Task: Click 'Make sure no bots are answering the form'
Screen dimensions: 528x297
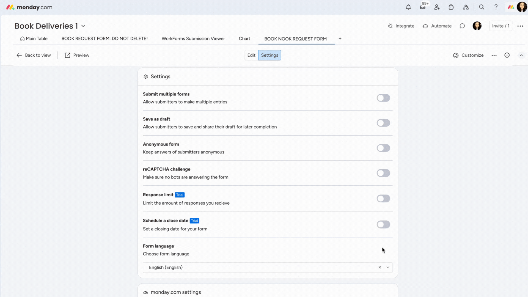Action: coord(186,177)
